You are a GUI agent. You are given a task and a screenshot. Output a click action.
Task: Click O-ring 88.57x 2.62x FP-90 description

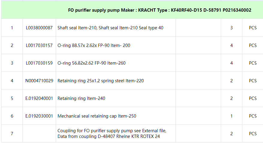(x=94, y=45)
